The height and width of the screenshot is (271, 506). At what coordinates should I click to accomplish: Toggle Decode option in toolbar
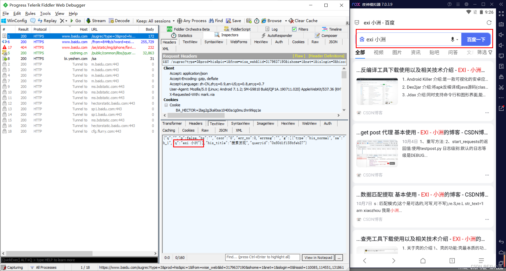point(119,21)
